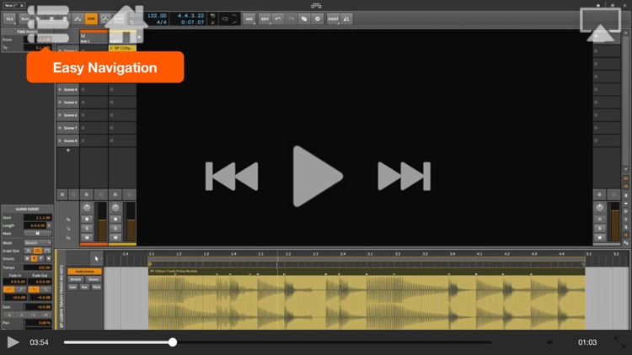
Task: Toggle fullscreen with the arrows beside 01:03
Action: click(619, 342)
